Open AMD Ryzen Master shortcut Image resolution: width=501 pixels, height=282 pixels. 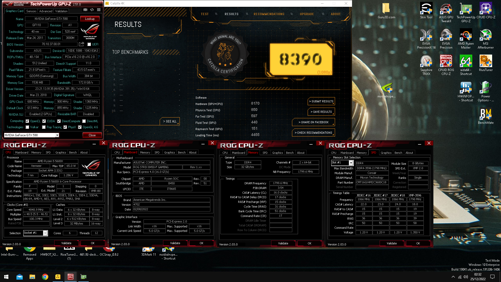pos(466,39)
